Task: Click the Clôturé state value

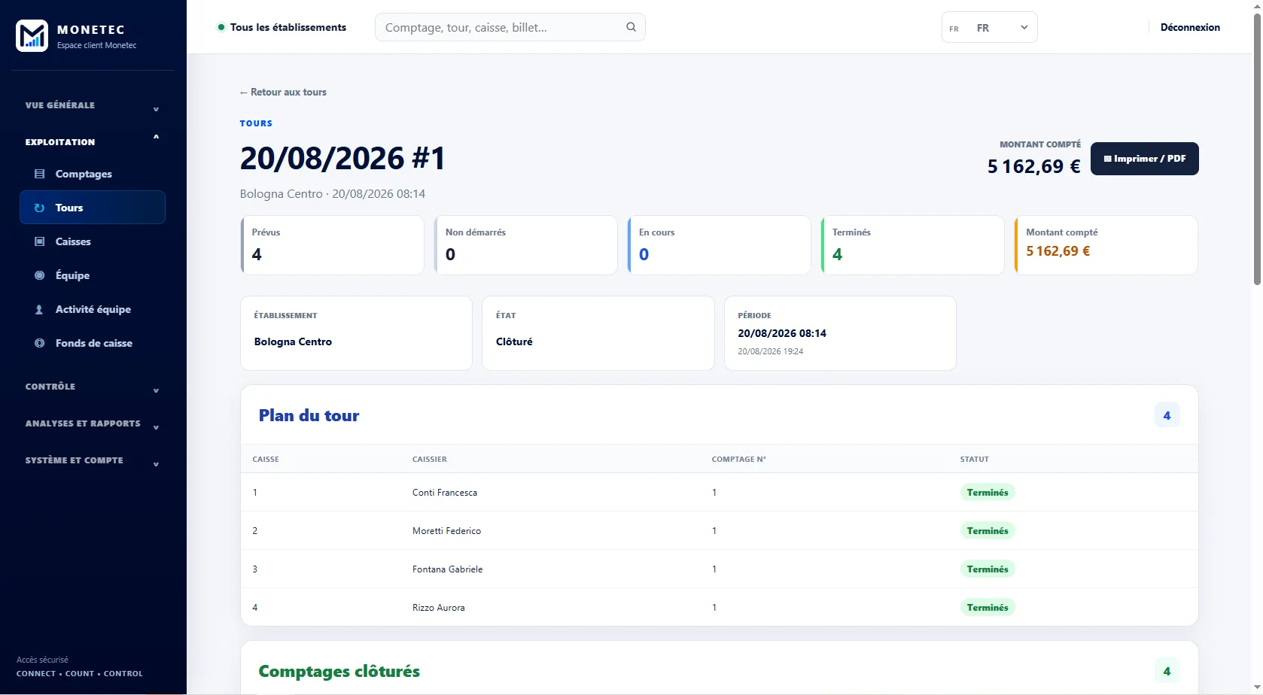Action: [514, 341]
